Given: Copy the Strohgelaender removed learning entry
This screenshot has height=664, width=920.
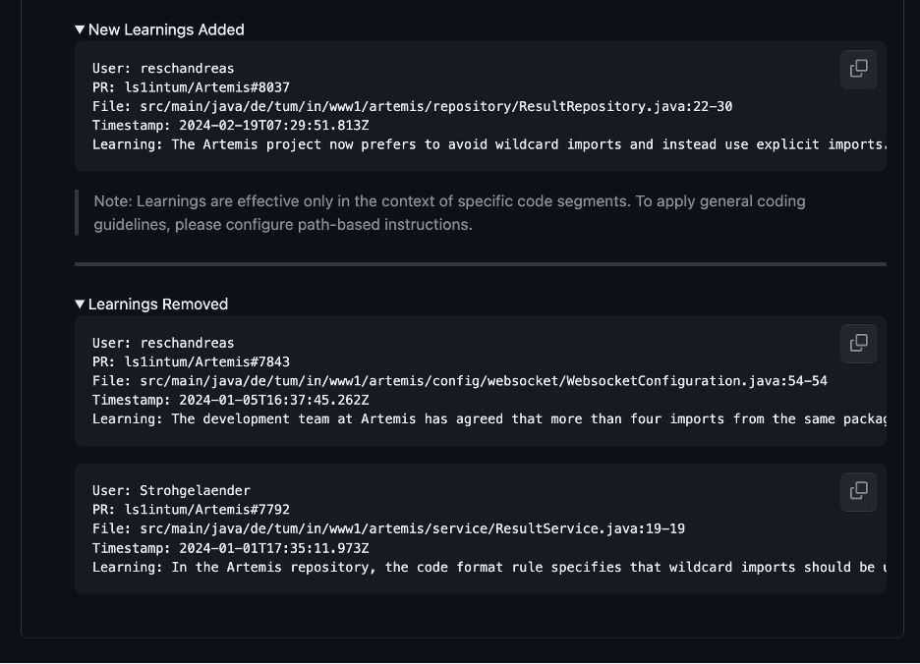Looking at the screenshot, I should [x=858, y=491].
